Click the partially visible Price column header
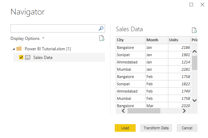208x138 pixels. pos(194,40)
